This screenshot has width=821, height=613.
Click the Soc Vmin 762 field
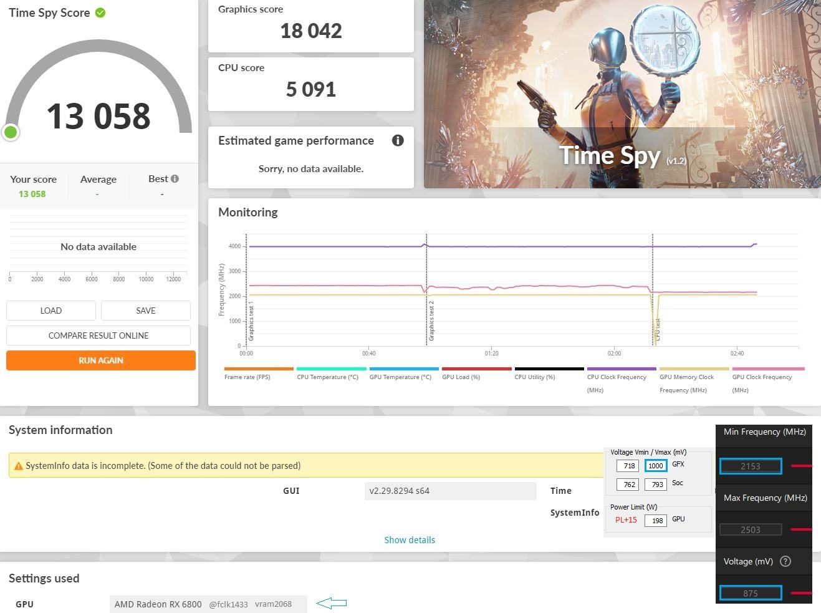pyautogui.click(x=628, y=484)
